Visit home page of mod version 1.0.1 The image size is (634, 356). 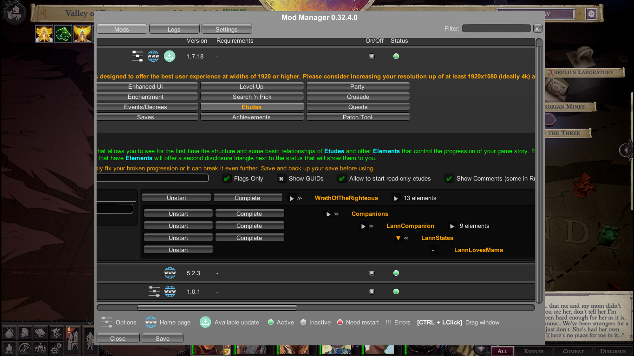170,291
